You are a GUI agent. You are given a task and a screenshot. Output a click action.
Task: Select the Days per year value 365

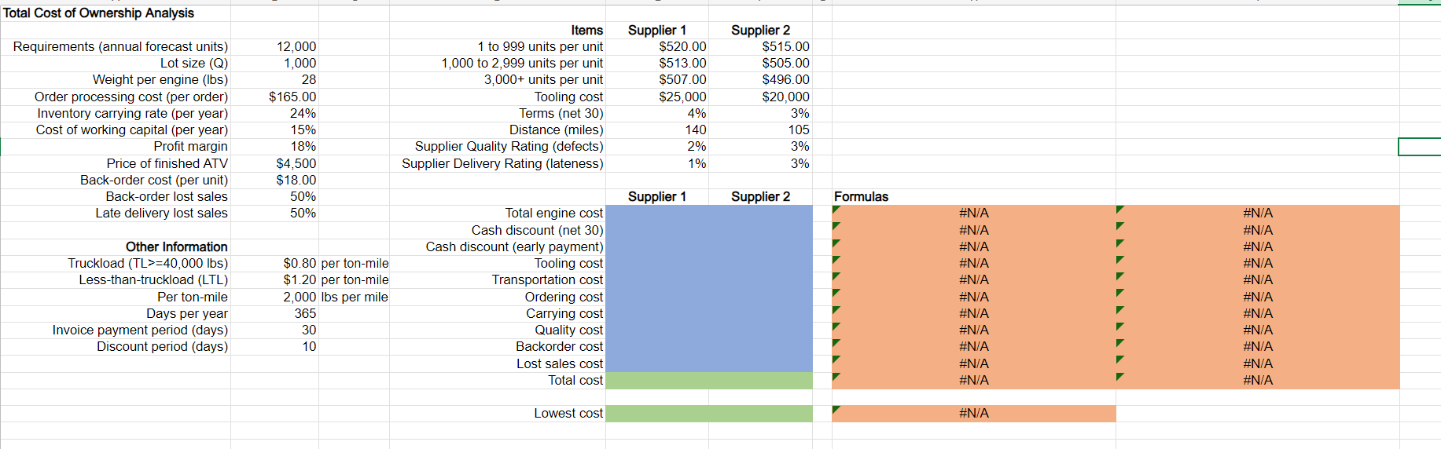tap(274, 314)
